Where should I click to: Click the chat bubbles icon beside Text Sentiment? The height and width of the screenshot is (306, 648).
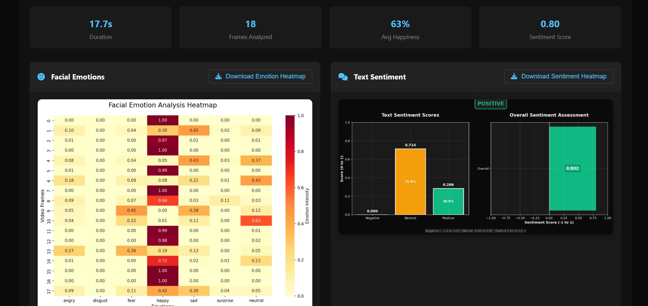tap(343, 77)
